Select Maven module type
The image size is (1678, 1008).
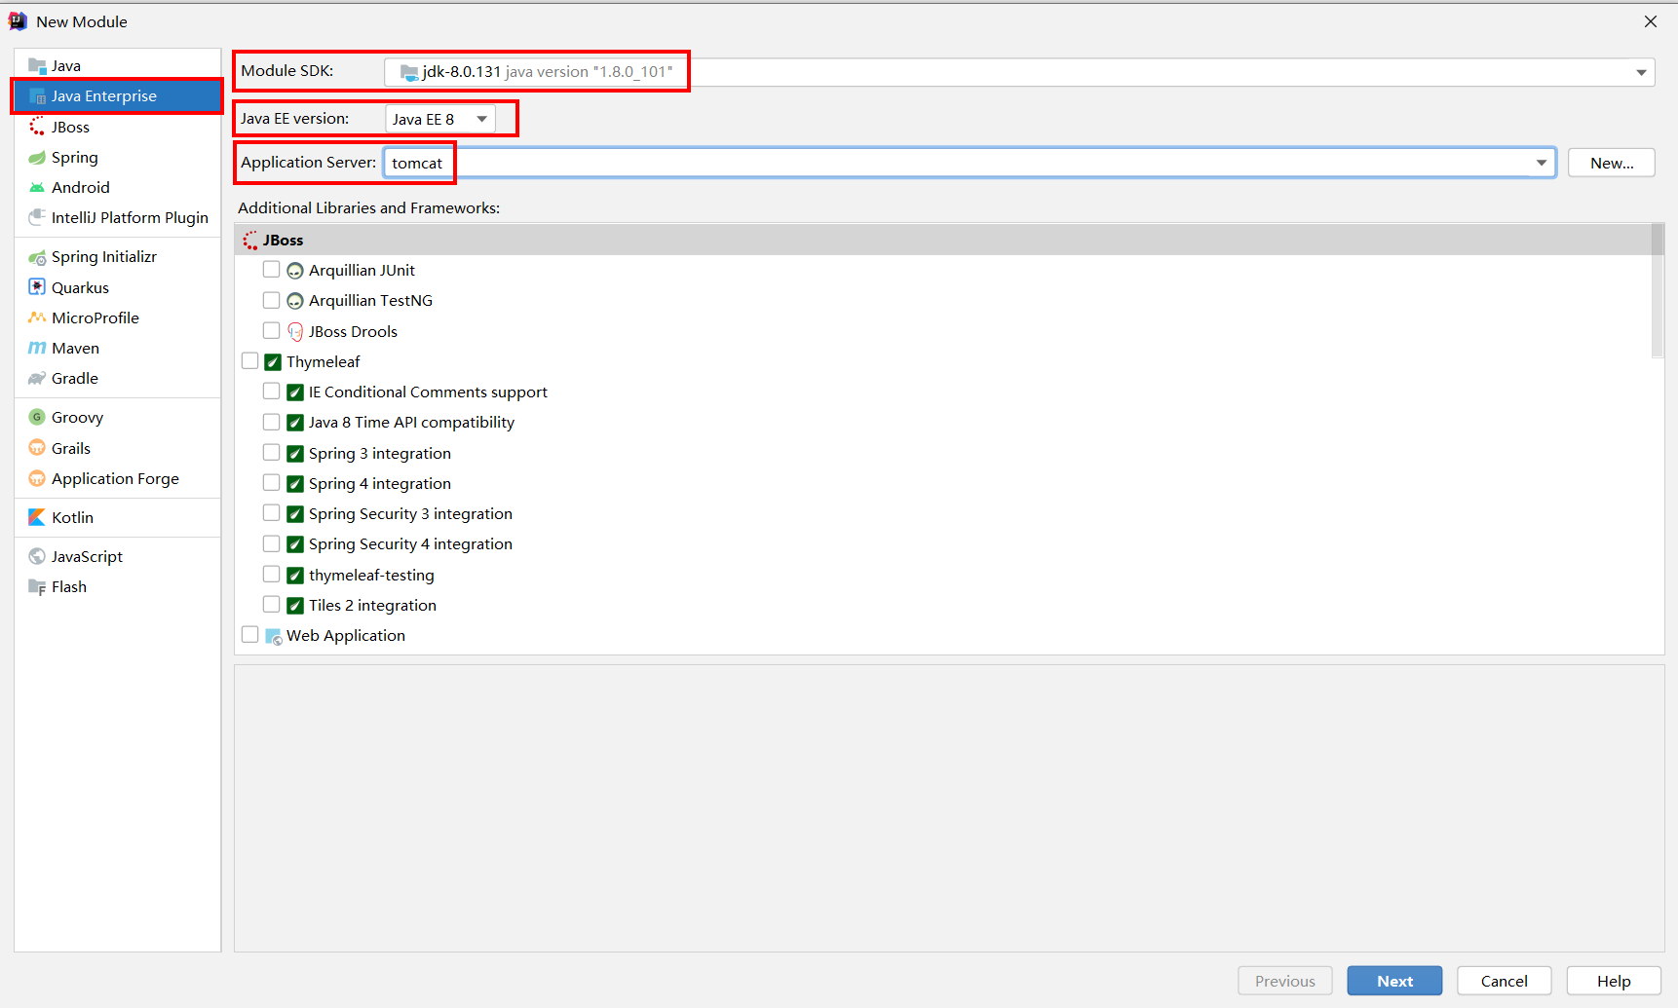117,348
